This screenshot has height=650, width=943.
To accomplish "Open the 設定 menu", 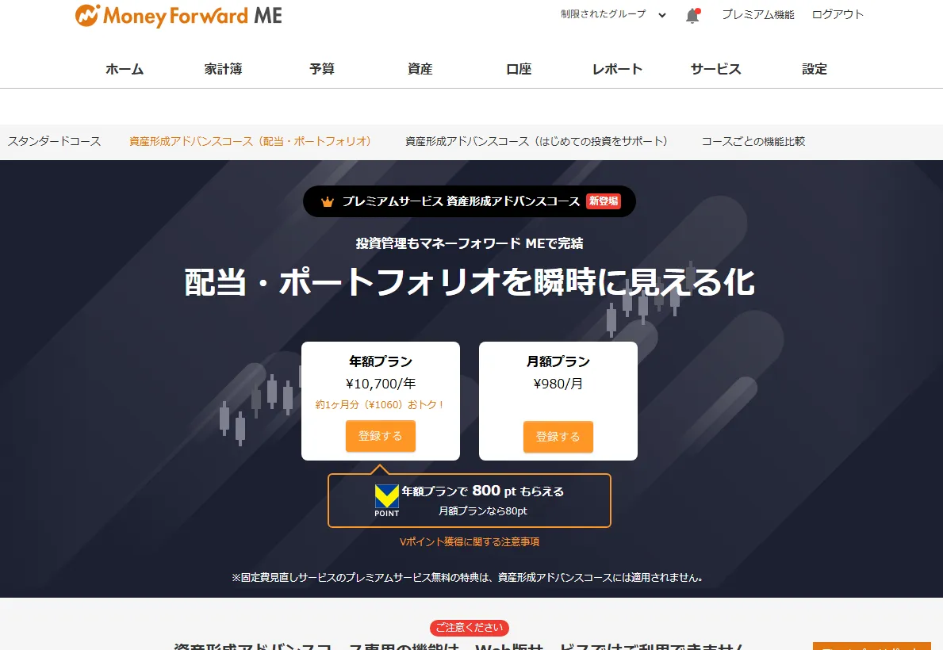I will [815, 69].
